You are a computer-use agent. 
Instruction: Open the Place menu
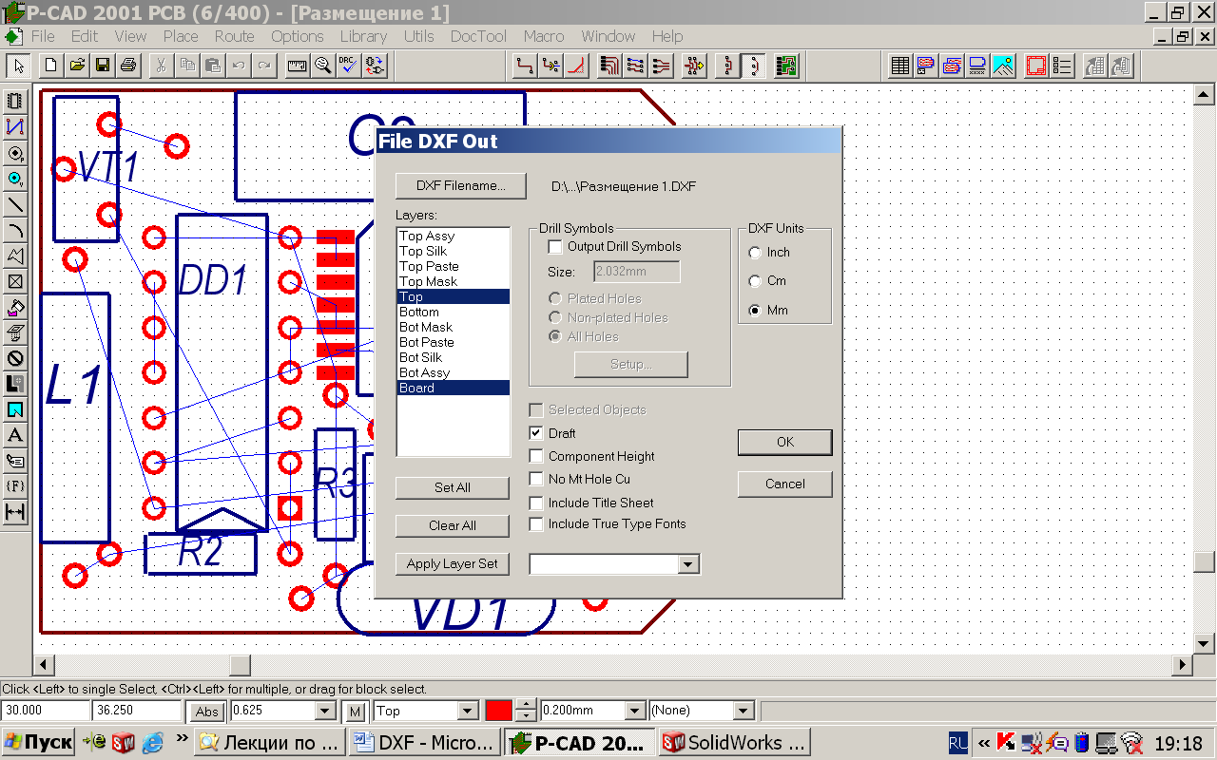(181, 36)
